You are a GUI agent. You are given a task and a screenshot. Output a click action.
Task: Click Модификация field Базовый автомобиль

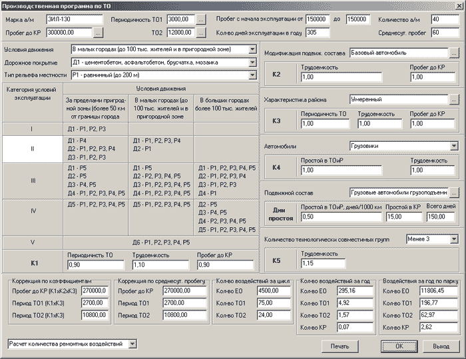[x=399, y=53]
